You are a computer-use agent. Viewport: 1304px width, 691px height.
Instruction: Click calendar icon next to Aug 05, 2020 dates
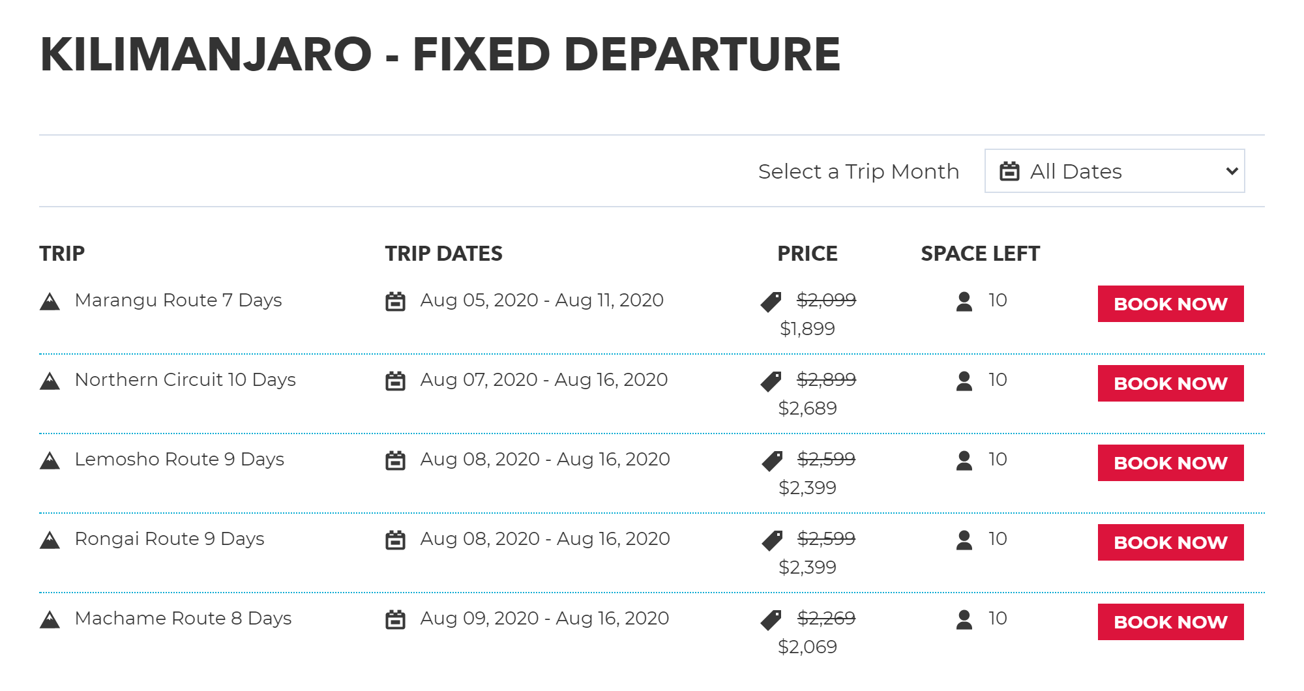pos(395,302)
